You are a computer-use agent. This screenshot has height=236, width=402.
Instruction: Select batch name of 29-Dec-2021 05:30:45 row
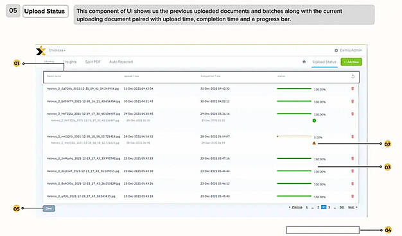(83, 114)
